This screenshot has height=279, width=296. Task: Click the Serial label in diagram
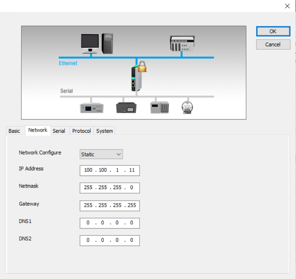[66, 91]
